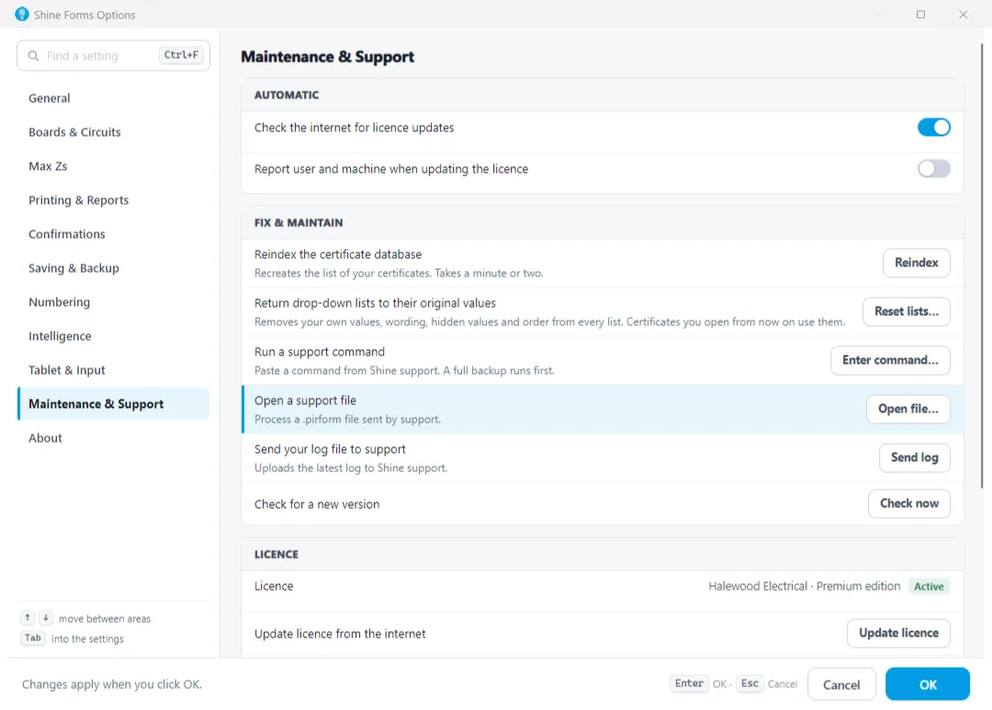Click the Reindex button
Screen dimensions: 992x710
[916, 263]
